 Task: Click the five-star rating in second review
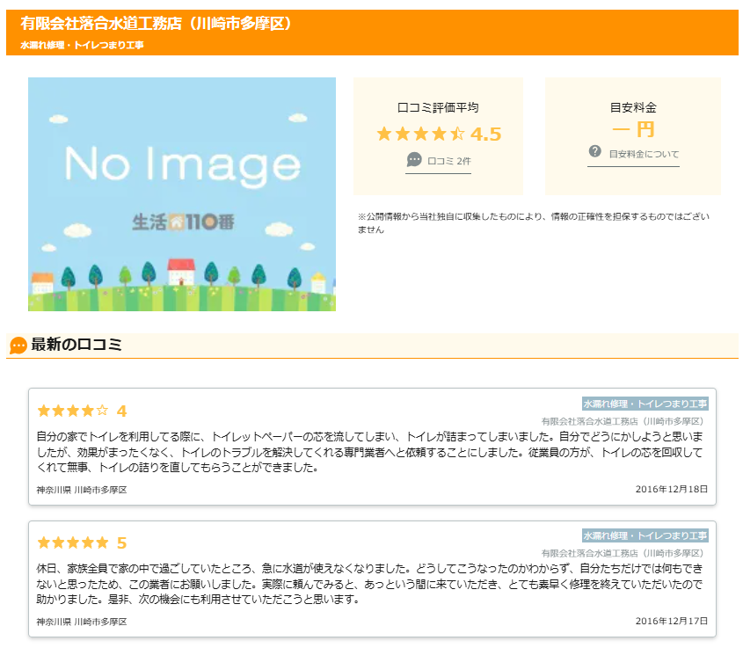(73, 542)
